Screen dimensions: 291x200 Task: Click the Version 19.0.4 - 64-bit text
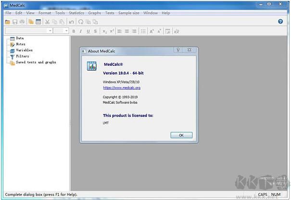coord(123,73)
